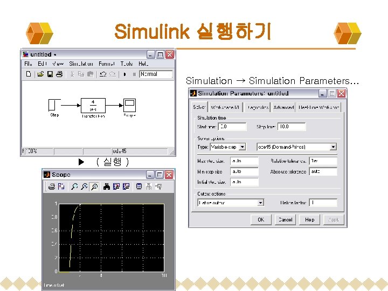Image resolution: width=388 pixels, height=291 pixels.
Task: Open the ode45 Dormand-Prince solver dropdown
Action: (296, 147)
